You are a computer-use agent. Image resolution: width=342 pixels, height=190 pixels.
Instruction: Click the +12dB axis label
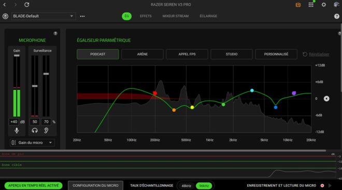320,65
